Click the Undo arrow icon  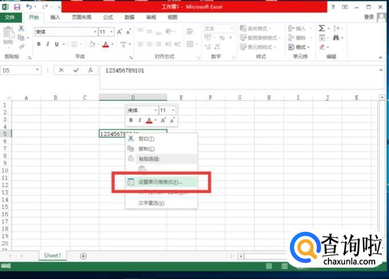[28, 7]
